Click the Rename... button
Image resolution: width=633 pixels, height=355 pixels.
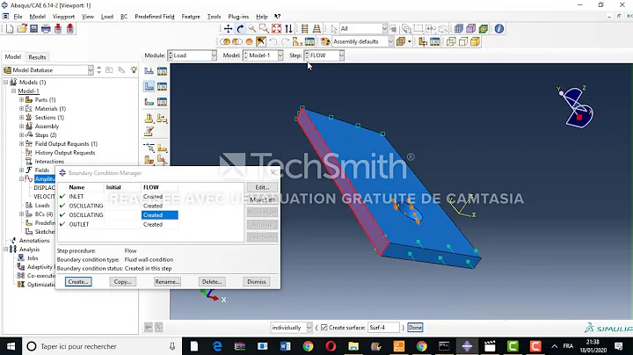[167, 281]
